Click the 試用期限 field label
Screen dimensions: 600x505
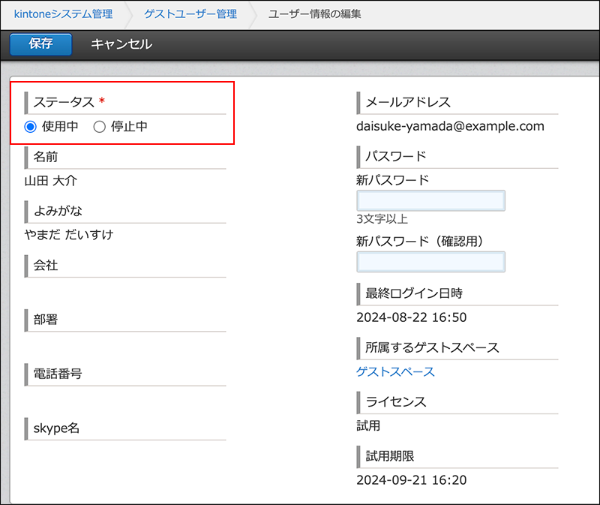click(x=390, y=455)
